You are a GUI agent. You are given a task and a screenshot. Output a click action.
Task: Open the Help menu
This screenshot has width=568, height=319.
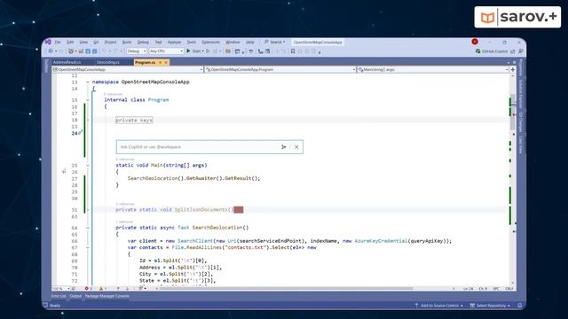pyautogui.click(x=250, y=42)
